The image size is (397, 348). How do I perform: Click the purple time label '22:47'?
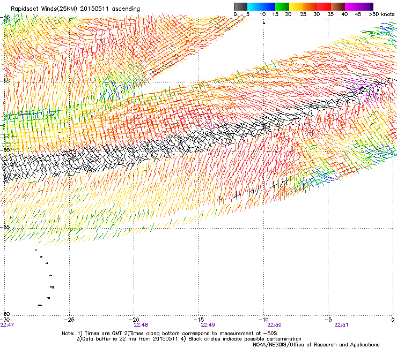coord(7,325)
